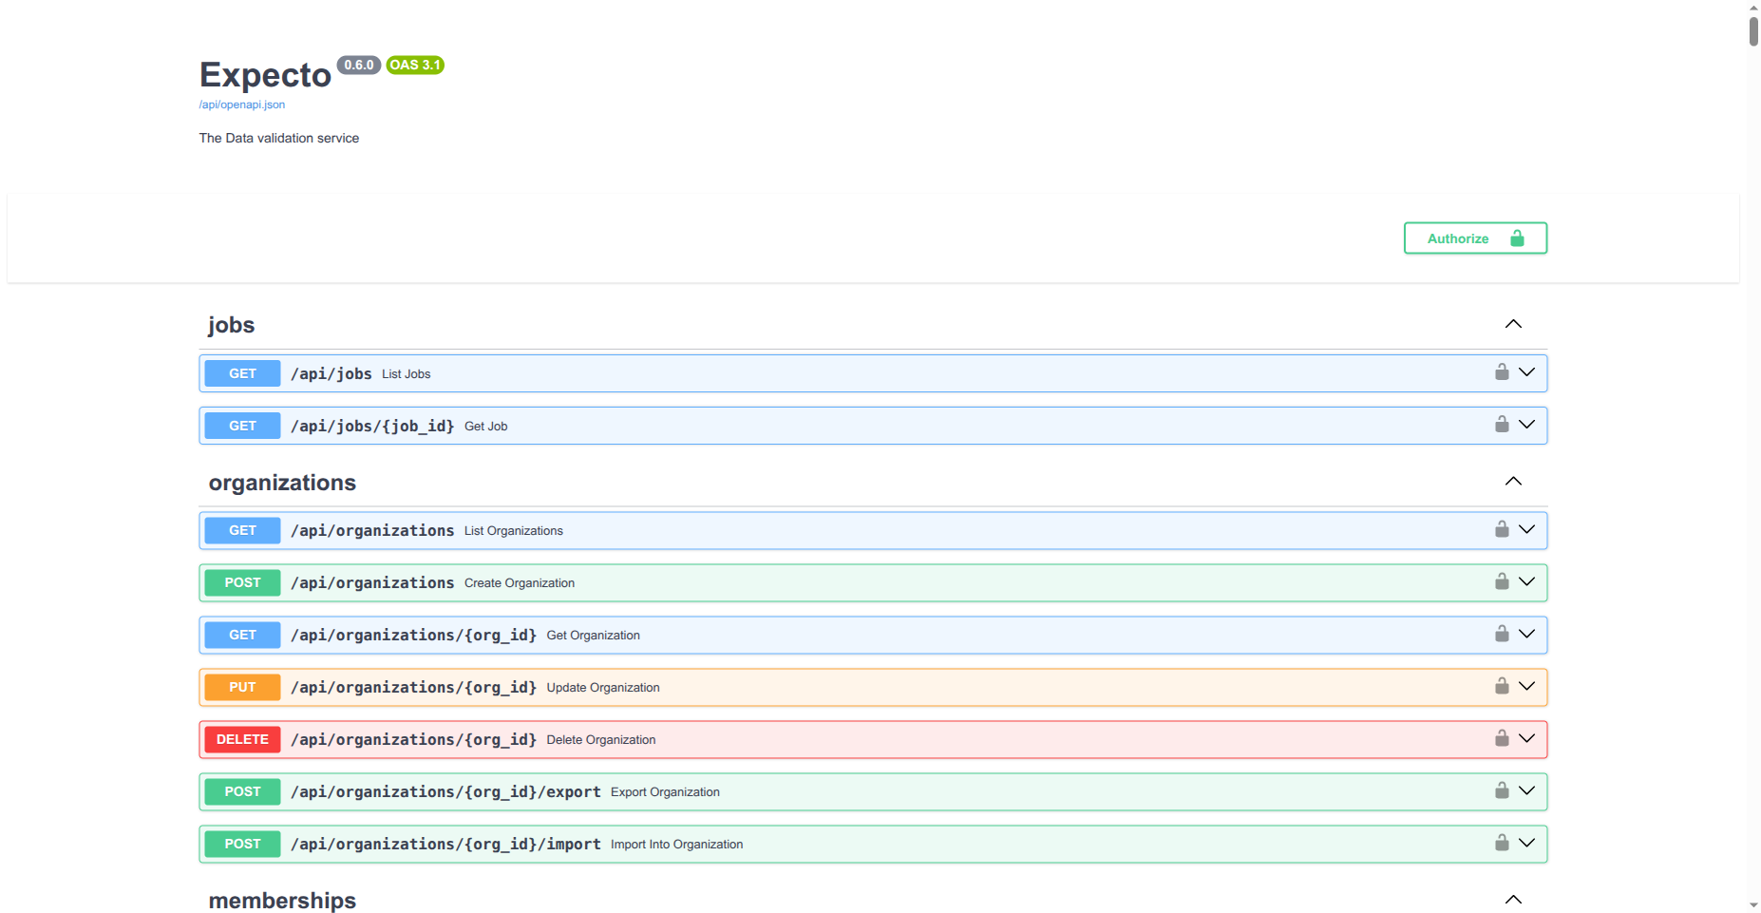
Task: Click POST badge for Export Organization
Action: (242, 791)
